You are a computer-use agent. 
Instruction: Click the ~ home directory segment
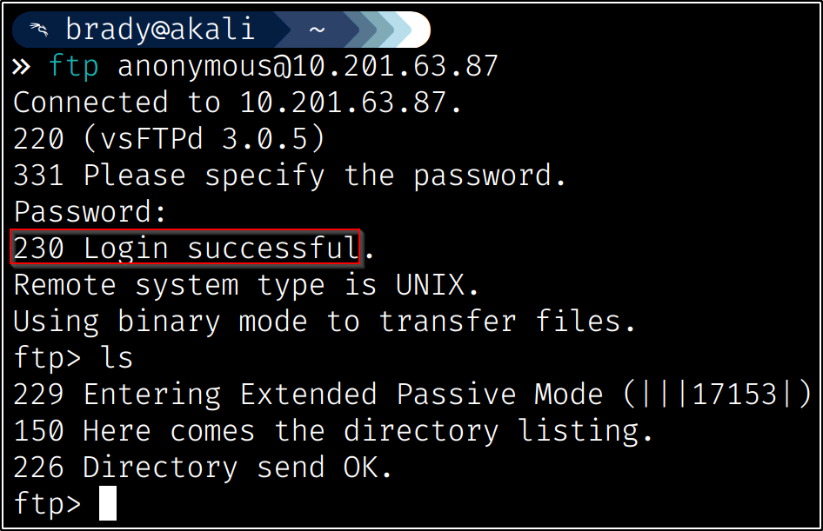tap(317, 30)
